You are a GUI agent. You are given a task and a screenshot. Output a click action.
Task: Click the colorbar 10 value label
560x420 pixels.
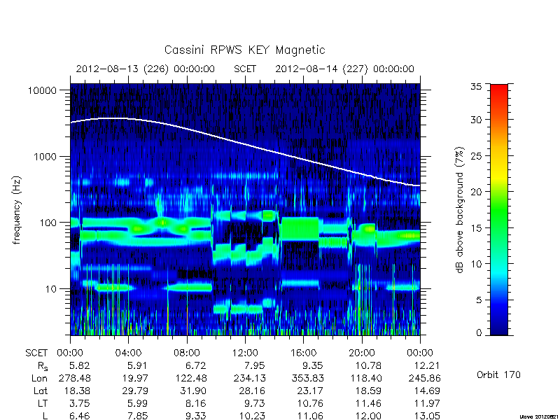coord(476,264)
